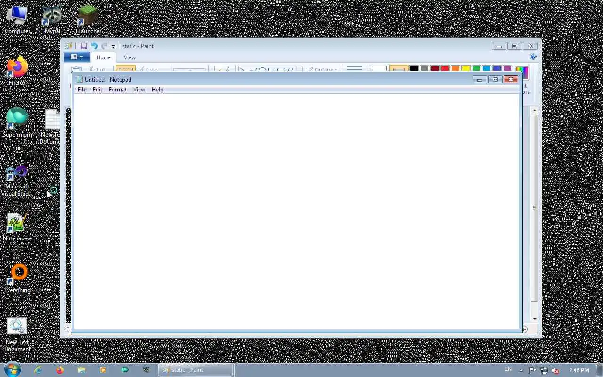Open the View menu in Notepad
This screenshot has height=377, width=603.
coord(139,90)
